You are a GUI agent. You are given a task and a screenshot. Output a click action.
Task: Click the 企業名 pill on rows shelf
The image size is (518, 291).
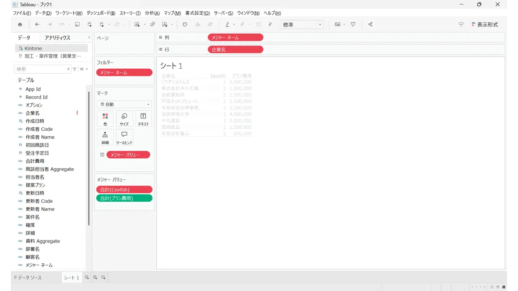tap(235, 49)
